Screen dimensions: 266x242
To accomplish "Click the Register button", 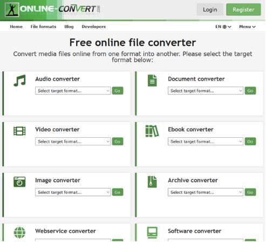I will pyautogui.click(x=243, y=10).
